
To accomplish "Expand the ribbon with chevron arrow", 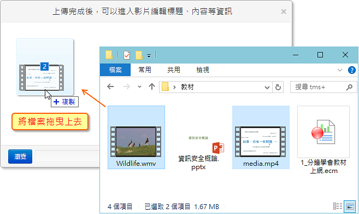I will click(x=340, y=70).
